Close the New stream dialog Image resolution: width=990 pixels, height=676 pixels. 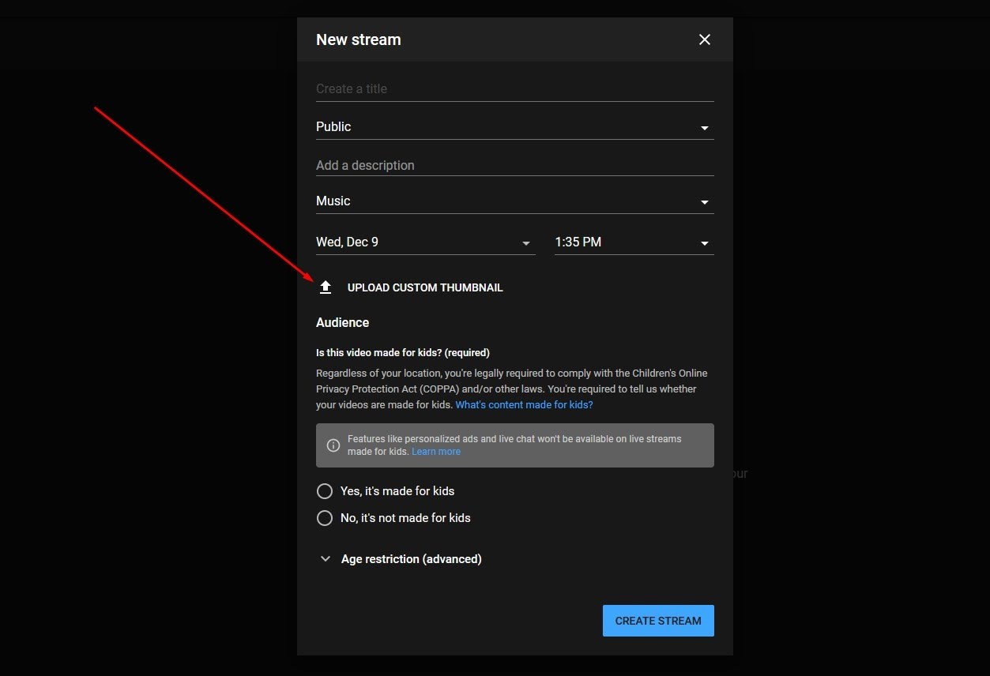pyautogui.click(x=705, y=39)
